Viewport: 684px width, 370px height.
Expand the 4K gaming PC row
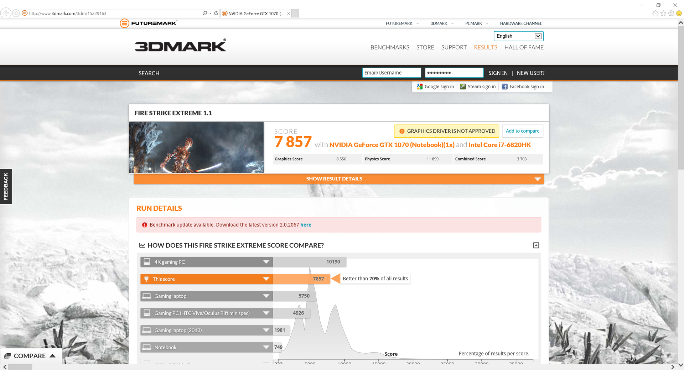[x=266, y=262]
